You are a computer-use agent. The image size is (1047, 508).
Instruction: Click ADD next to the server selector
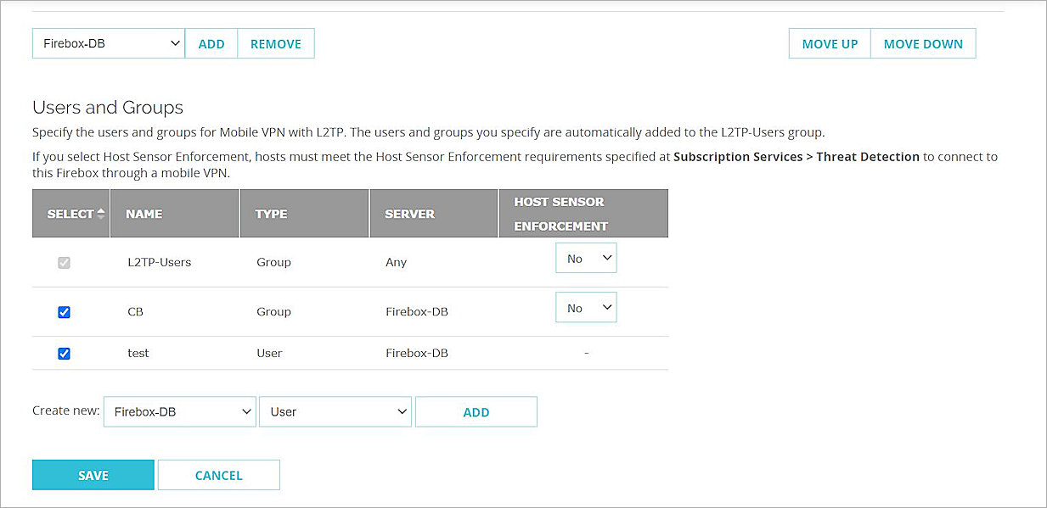[x=211, y=43]
